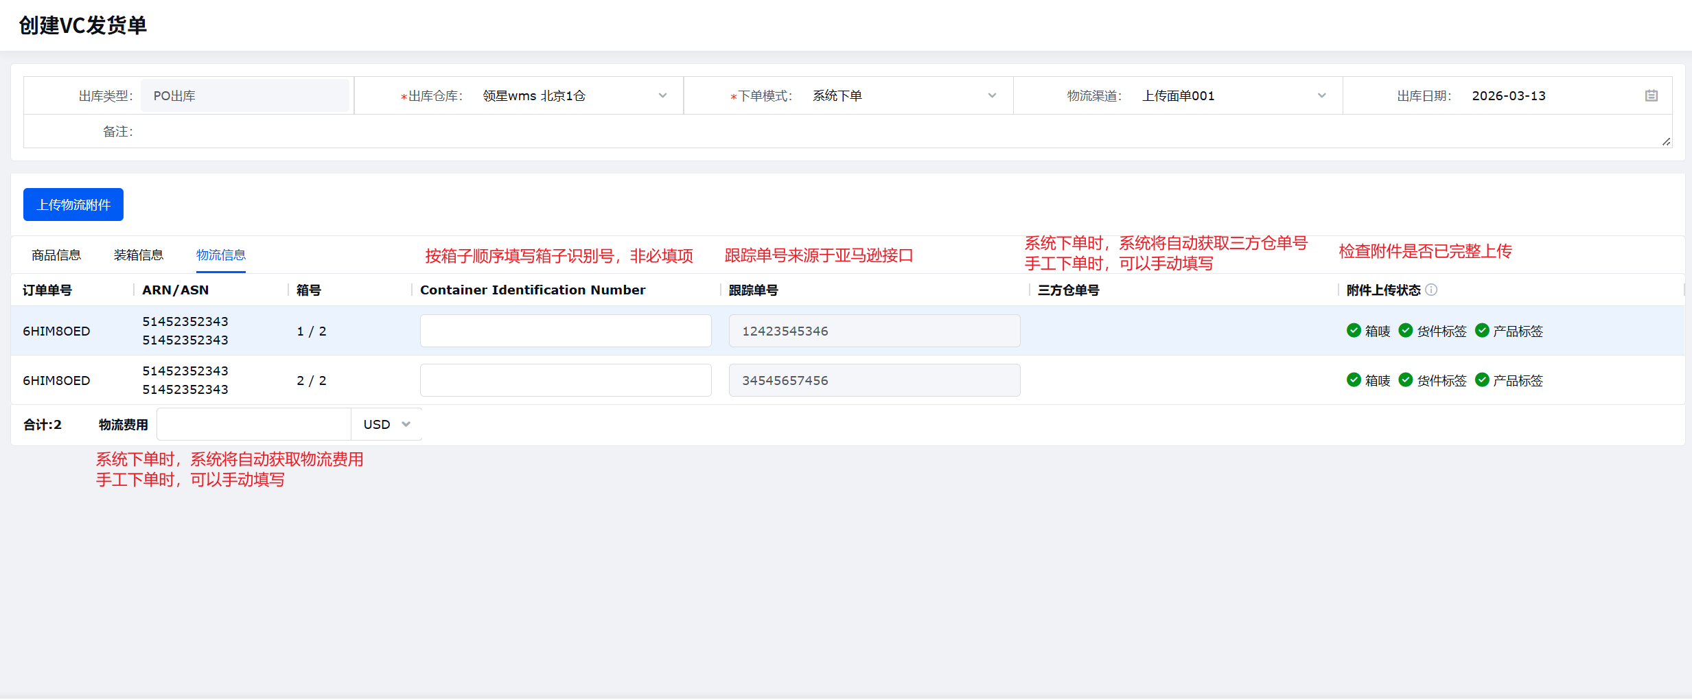
Task: Focus Container Identification Number field for box 1/2
Action: click(x=566, y=331)
